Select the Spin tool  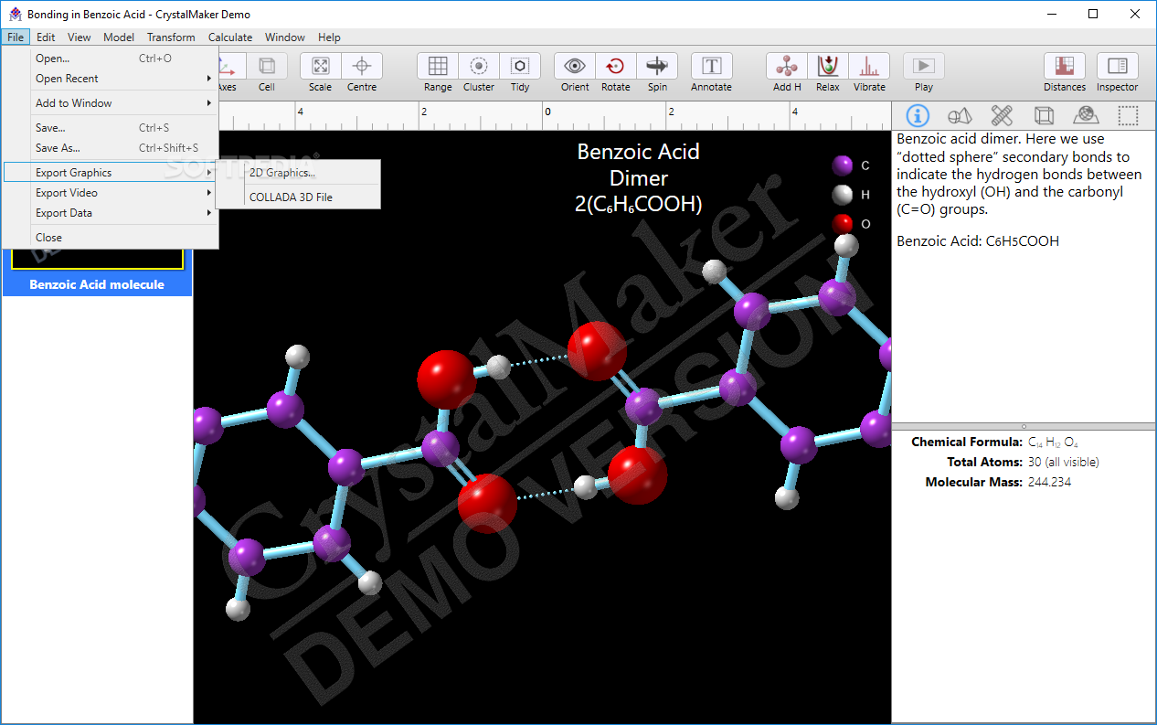pyautogui.click(x=657, y=66)
